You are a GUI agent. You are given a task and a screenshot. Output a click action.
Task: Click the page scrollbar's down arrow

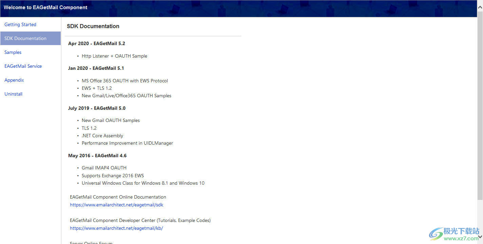(480, 237)
